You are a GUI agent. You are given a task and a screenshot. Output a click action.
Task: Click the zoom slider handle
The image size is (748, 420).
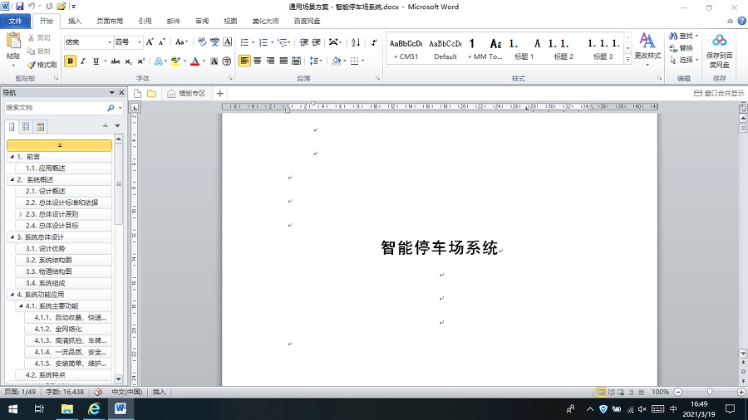(710, 392)
